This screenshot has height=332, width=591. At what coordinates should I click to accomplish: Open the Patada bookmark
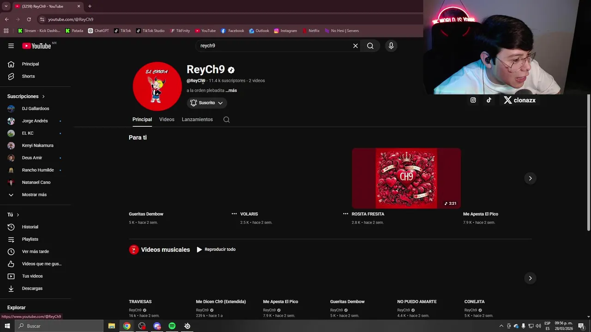point(74,31)
